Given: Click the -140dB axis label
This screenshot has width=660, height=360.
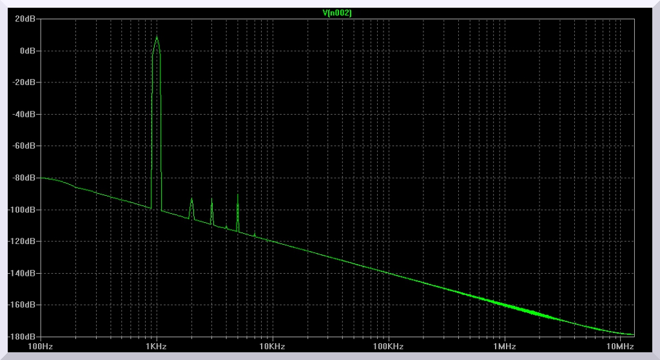Looking at the screenshot, I should click(x=23, y=273).
